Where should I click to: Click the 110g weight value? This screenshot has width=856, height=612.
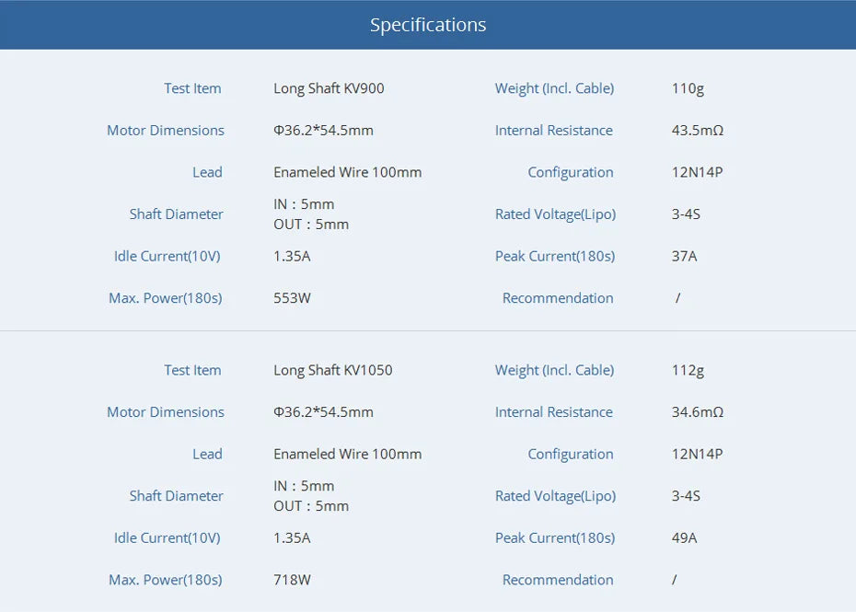pos(688,88)
